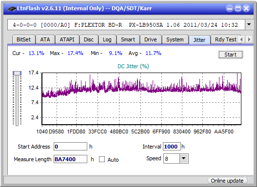Viewport: 257px width, 187px height.
Task: Click the vertical slider track below thumb
Action: pos(17,101)
